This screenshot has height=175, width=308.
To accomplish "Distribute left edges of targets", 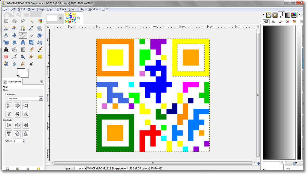I will [9, 125].
